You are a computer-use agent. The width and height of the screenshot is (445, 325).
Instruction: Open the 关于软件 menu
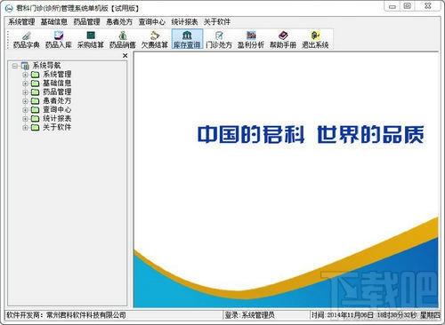pos(217,22)
